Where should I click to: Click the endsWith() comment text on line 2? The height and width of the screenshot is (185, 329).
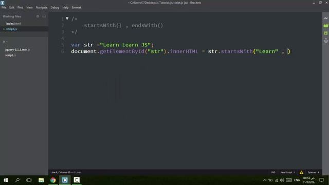click(x=148, y=25)
